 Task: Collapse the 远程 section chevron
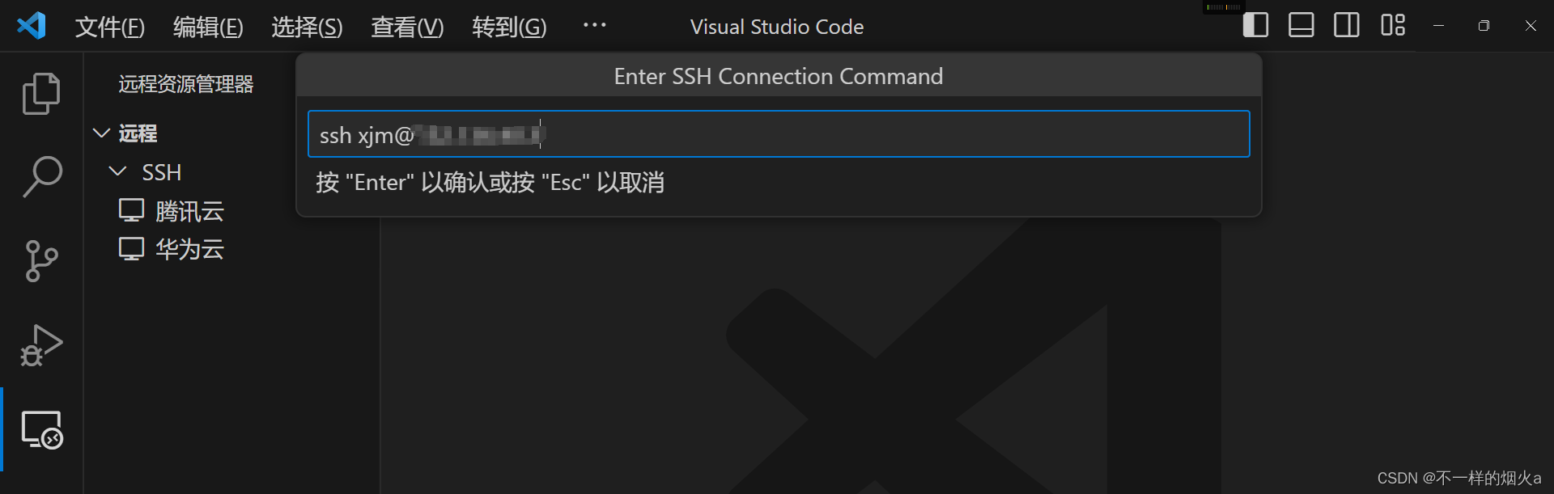(101, 133)
